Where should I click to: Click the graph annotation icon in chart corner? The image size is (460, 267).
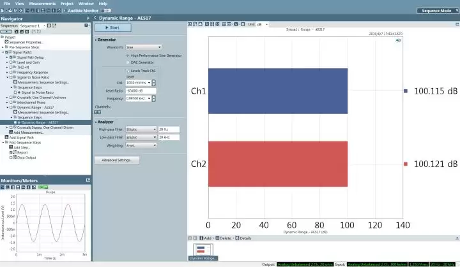click(x=398, y=40)
